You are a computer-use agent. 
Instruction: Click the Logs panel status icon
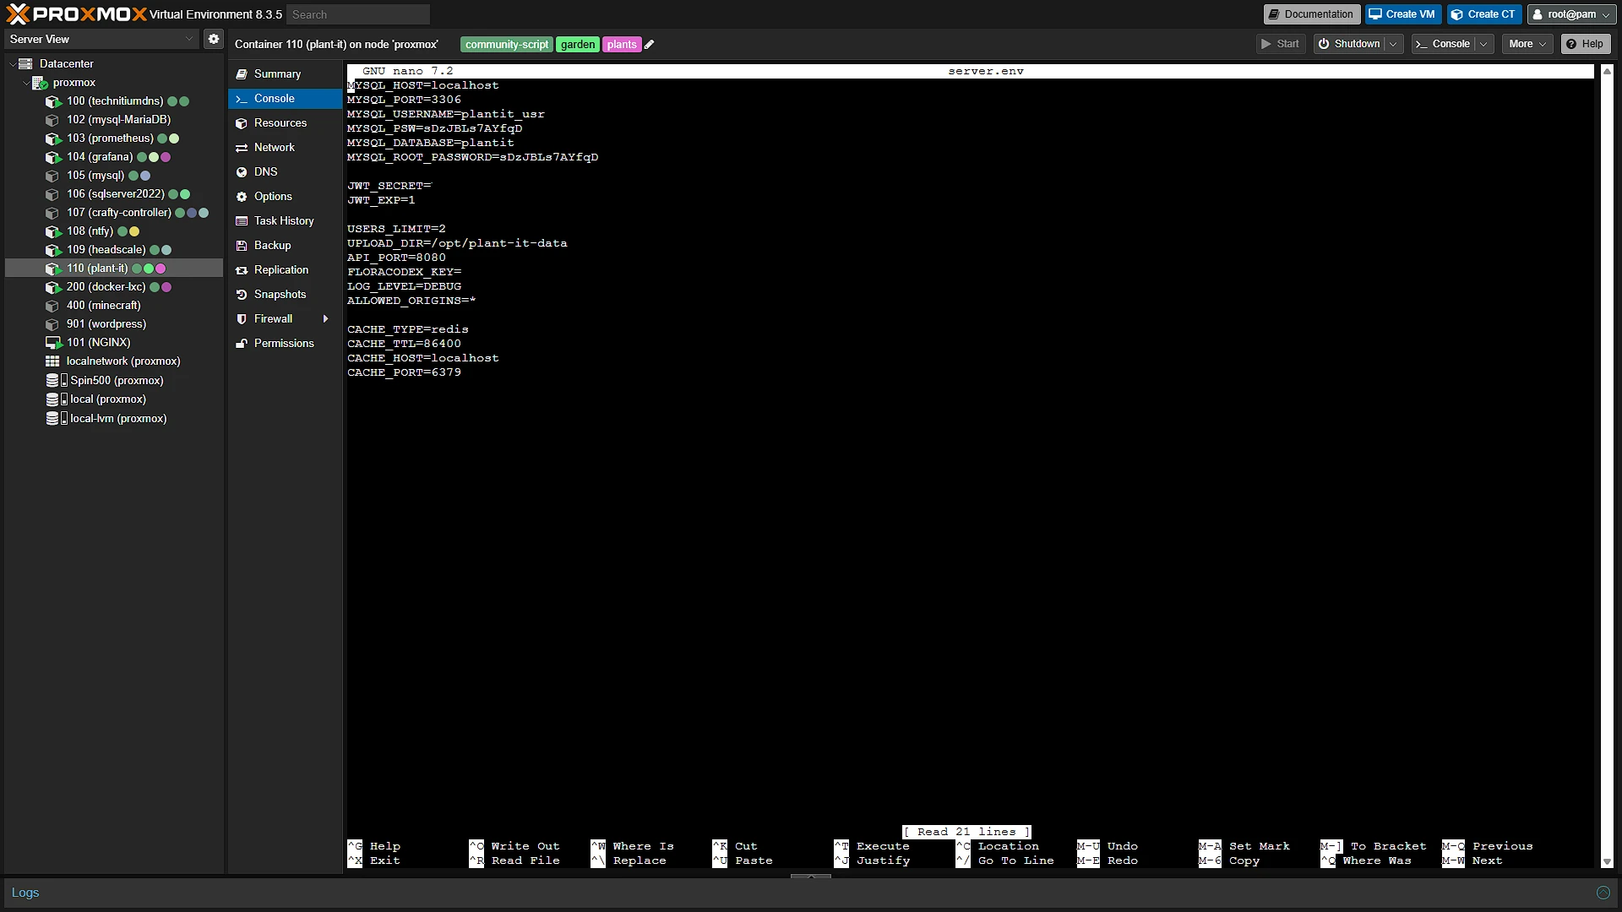[x=1603, y=893]
